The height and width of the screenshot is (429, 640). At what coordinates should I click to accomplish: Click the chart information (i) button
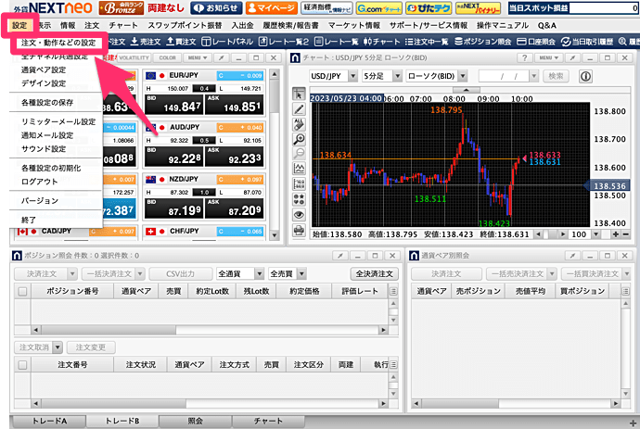(x=585, y=76)
